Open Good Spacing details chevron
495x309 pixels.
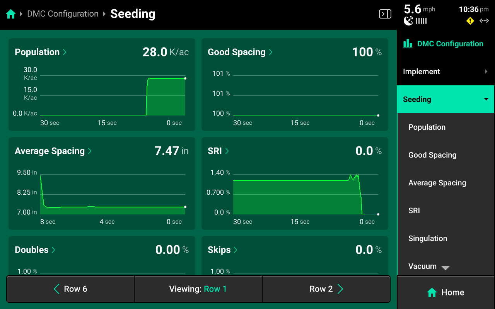click(x=271, y=52)
